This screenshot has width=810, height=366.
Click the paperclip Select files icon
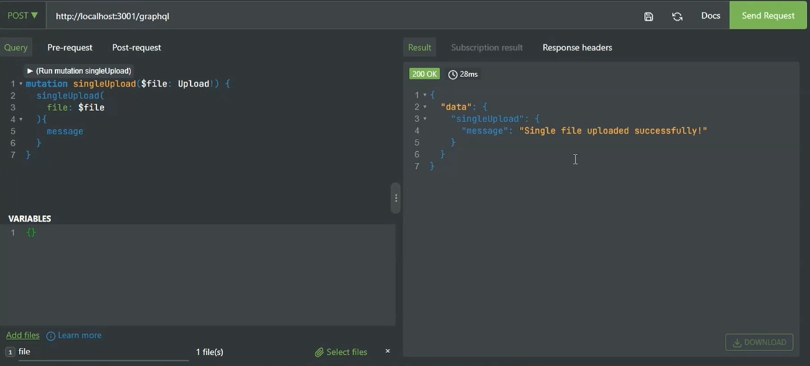319,352
